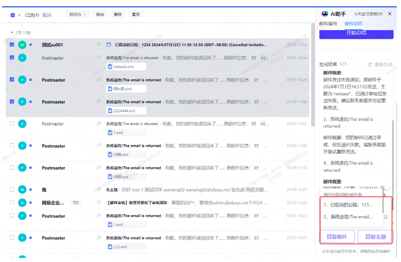This screenshot has height=262, width=401.
Task: Flag the Postmaster email dated 07/05 14:29
Action: 99,80
